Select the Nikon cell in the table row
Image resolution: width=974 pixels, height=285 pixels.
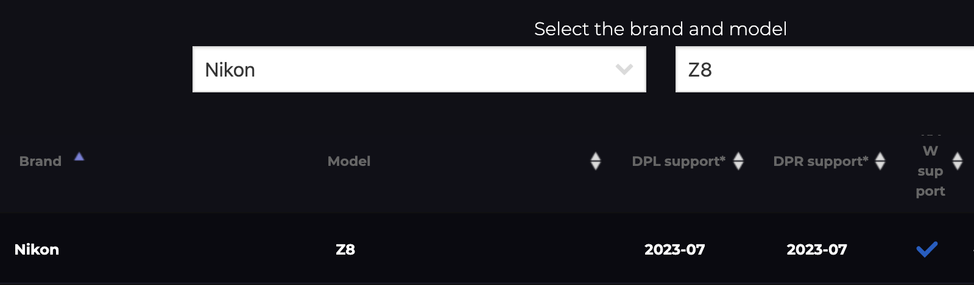coord(37,249)
